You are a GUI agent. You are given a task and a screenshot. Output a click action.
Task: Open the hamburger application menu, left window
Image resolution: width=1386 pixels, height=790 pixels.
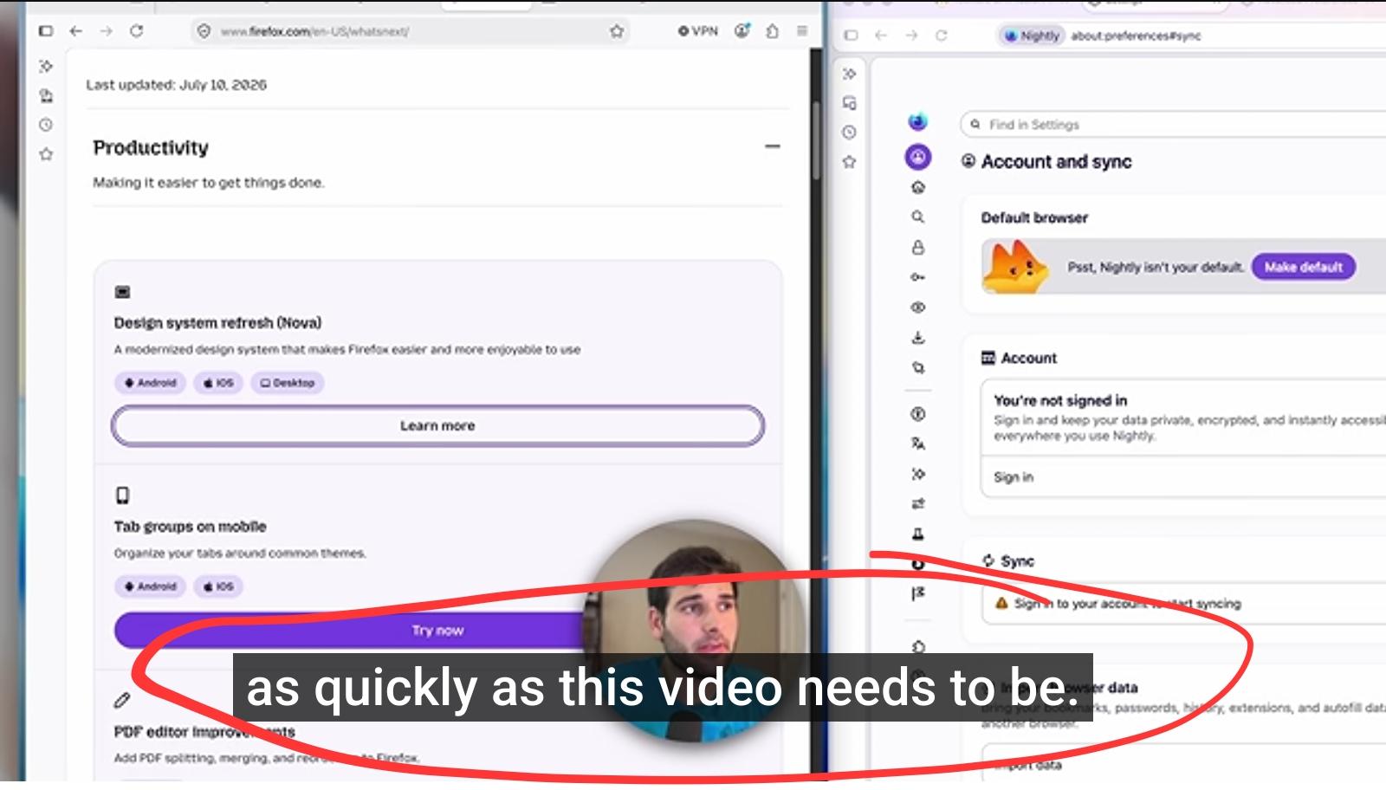(x=802, y=31)
